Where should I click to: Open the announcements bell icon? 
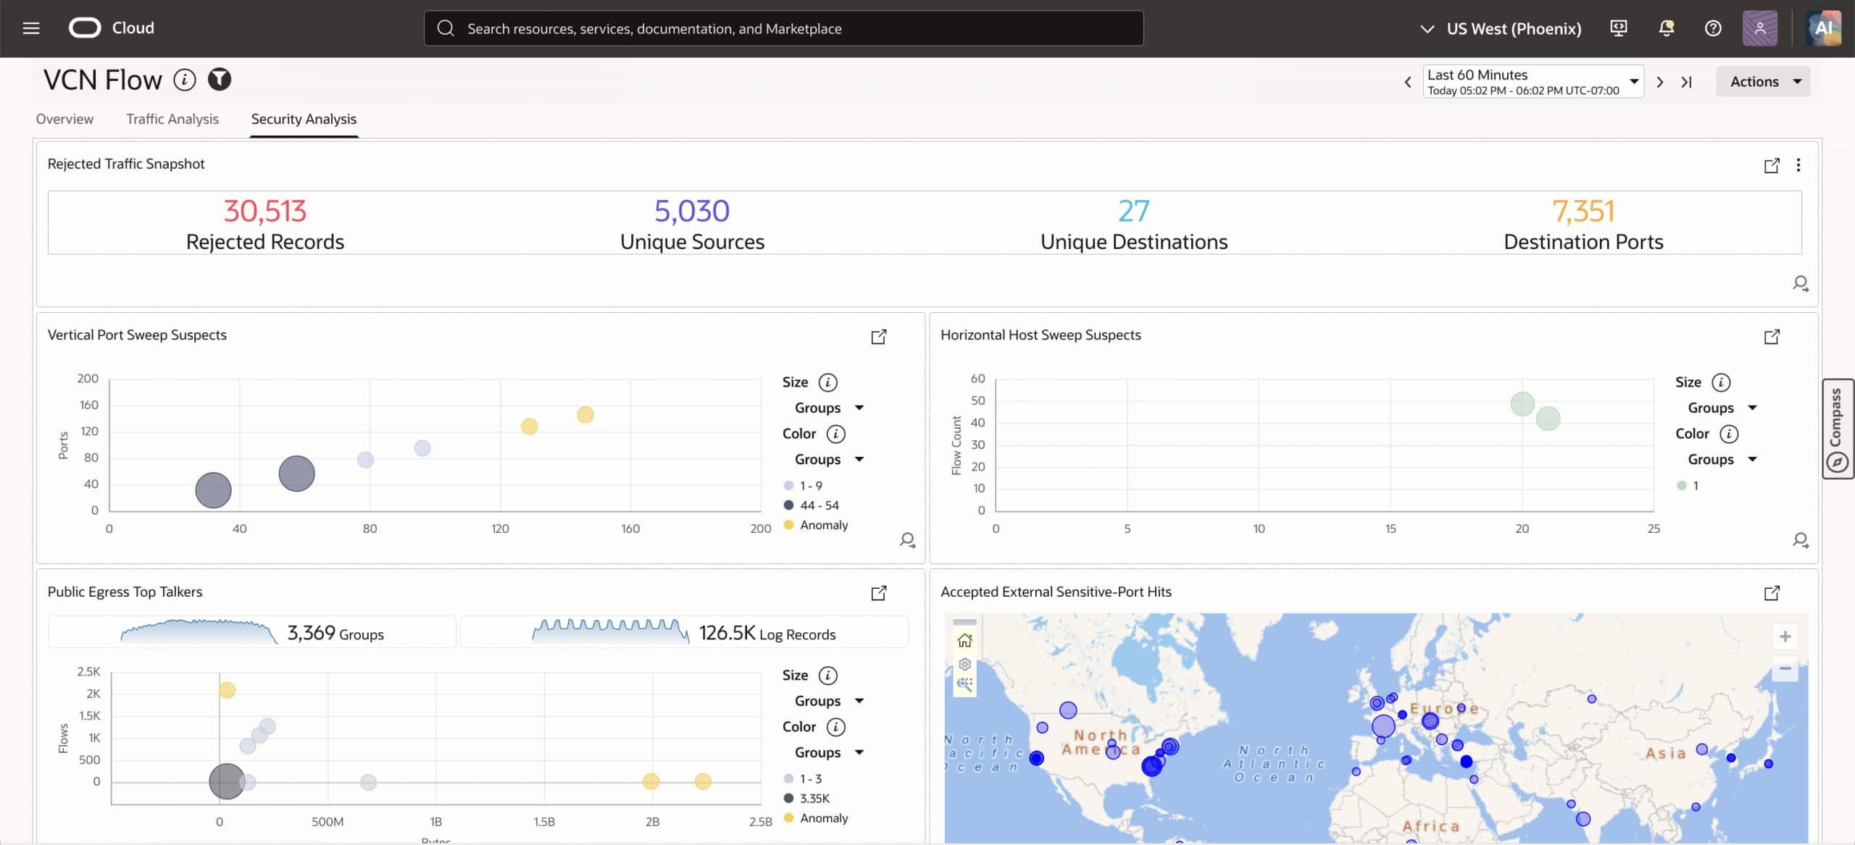(x=1666, y=28)
